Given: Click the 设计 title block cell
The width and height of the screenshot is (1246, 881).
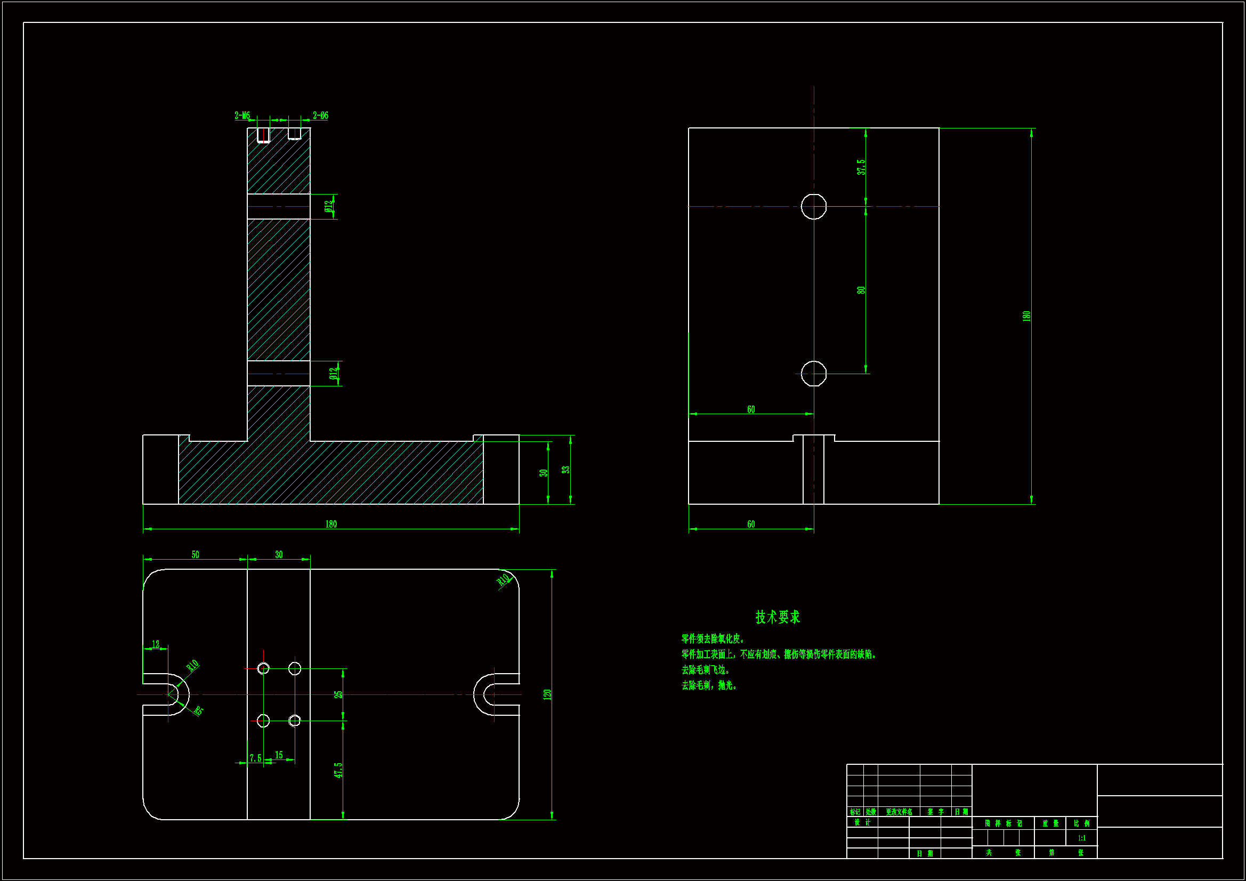Looking at the screenshot, I should [862, 822].
